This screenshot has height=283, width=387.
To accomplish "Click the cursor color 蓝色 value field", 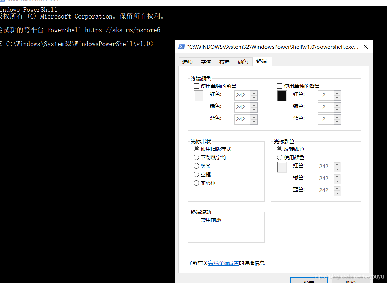I will click(x=326, y=190).
